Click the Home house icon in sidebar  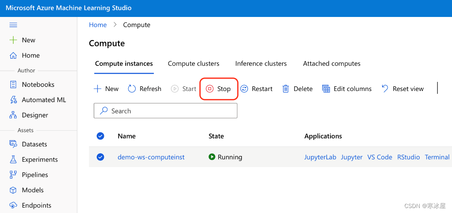(13, 55)
